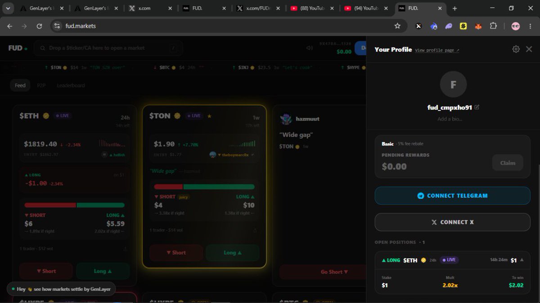Close the Your Profile panel
Viewport: 540px width, 303px height.
point(529,49)
